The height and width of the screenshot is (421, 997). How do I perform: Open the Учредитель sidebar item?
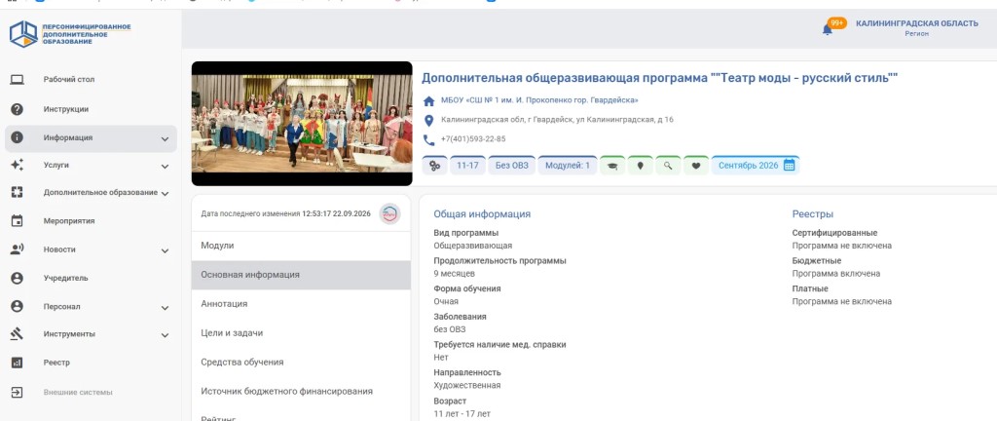click(x=91, y=278)
